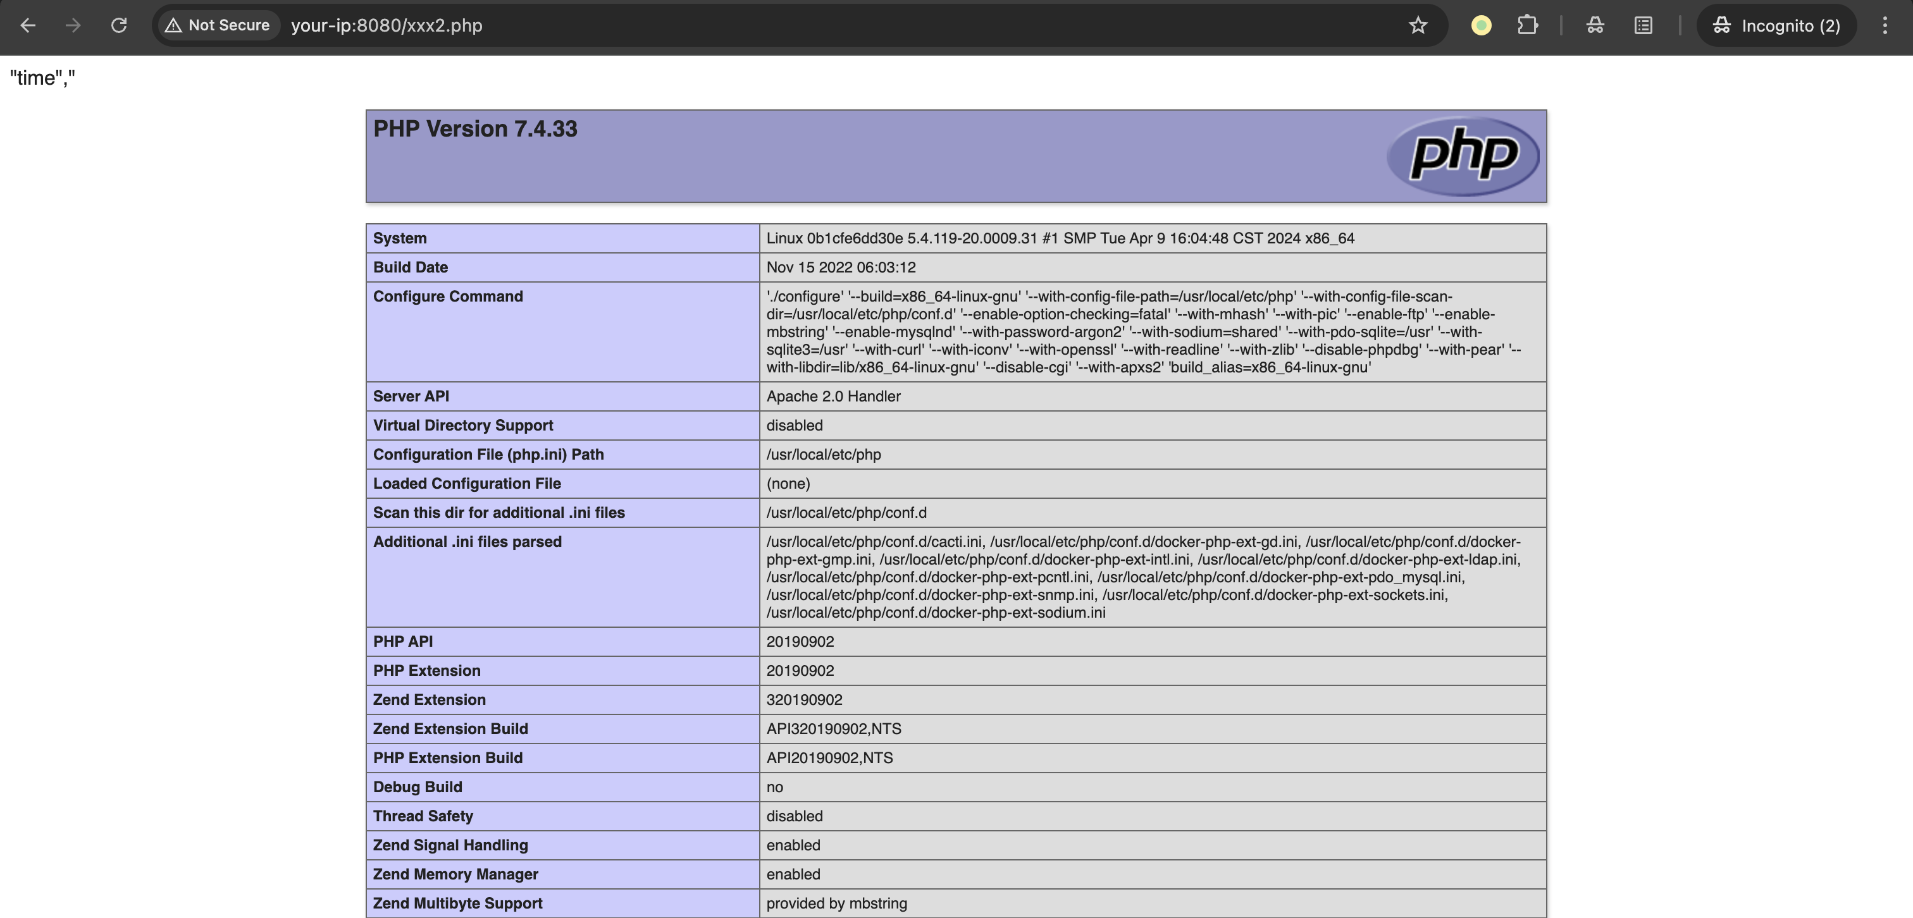The image size is (1913, 918).
Task: Reload the current page
Action: (119, 25)
